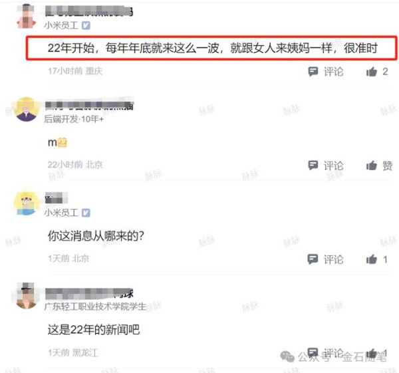Image resolution: width=399 pixels, height=373 pixels.
Task: Open 评论 under the 黑龙江 comment
Action: click(x=325, y=353)
